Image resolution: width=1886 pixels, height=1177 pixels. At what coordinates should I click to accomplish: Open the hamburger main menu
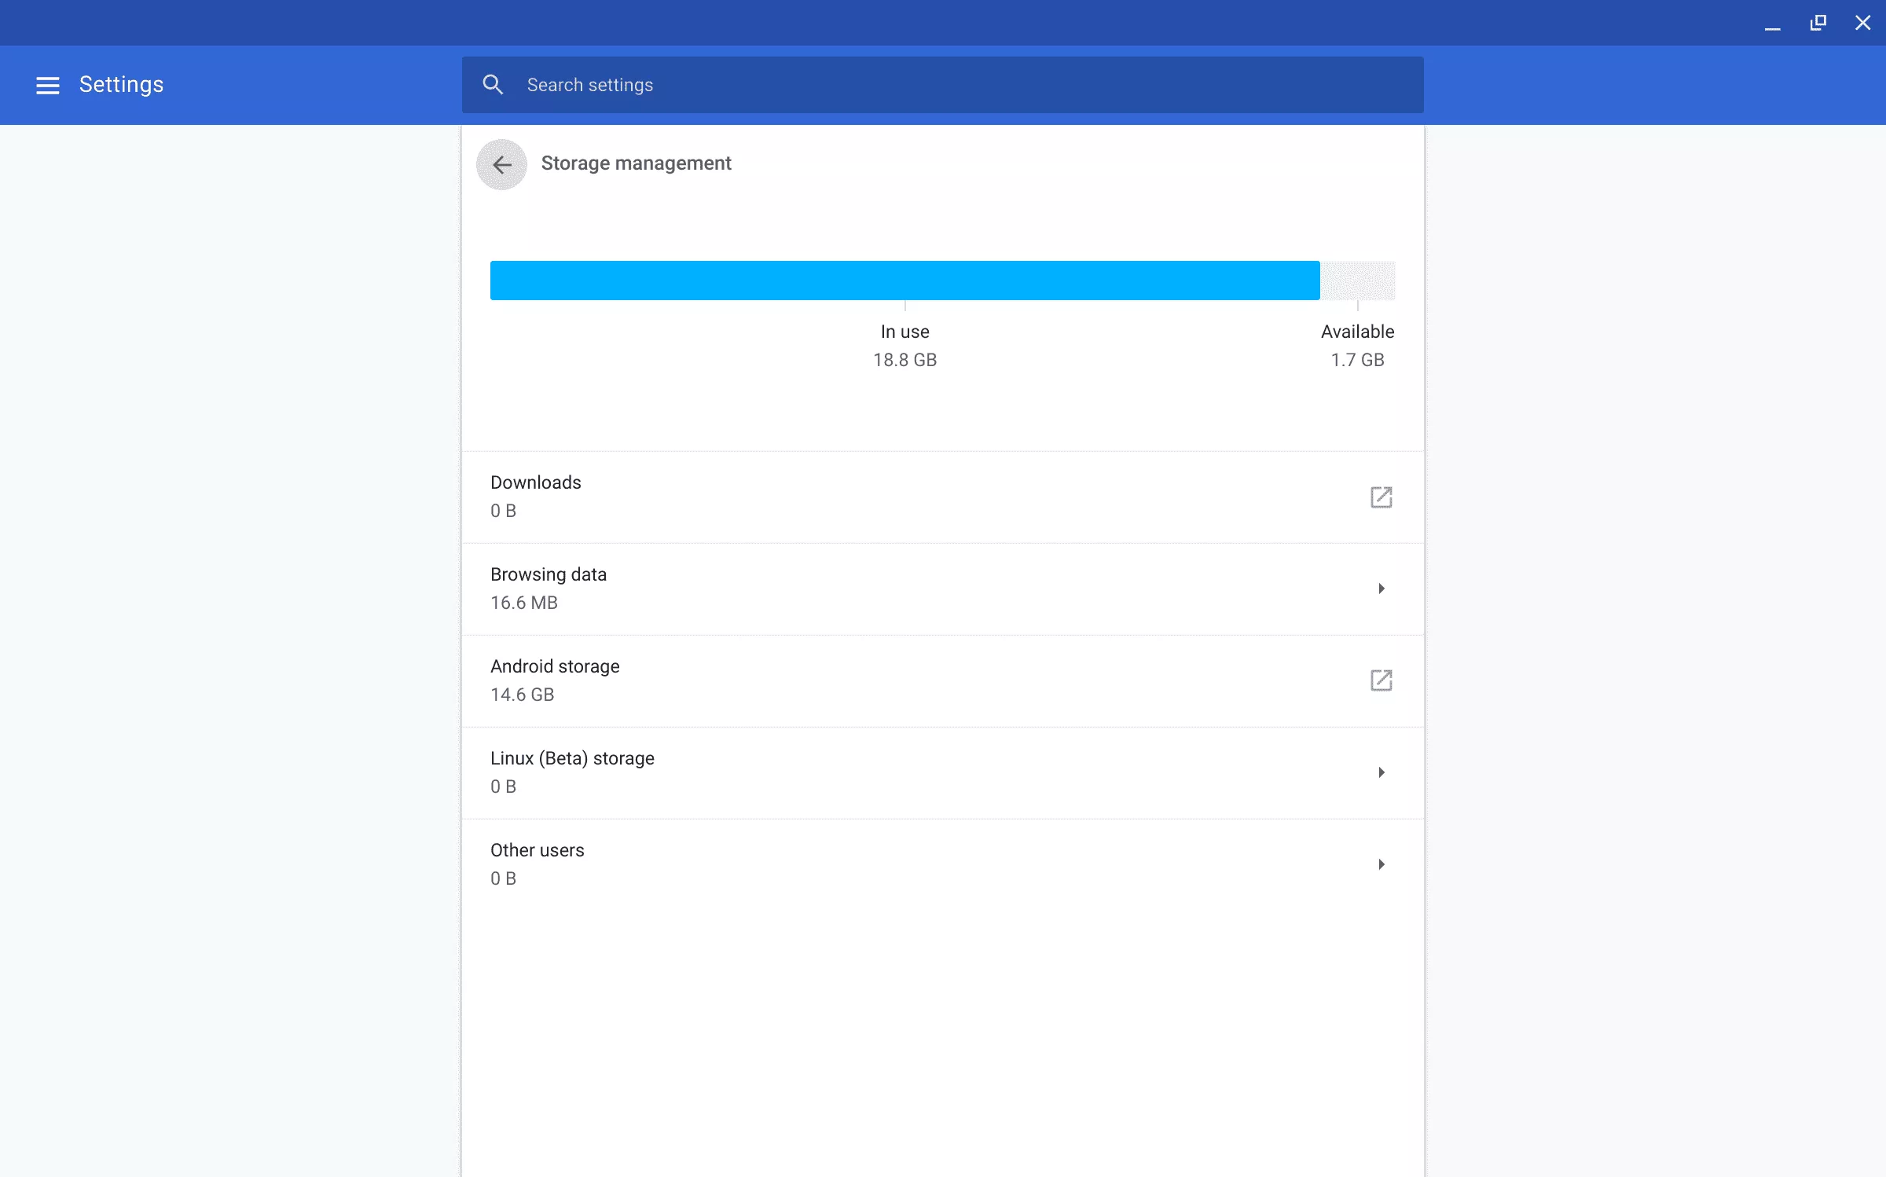pos(47,85)
